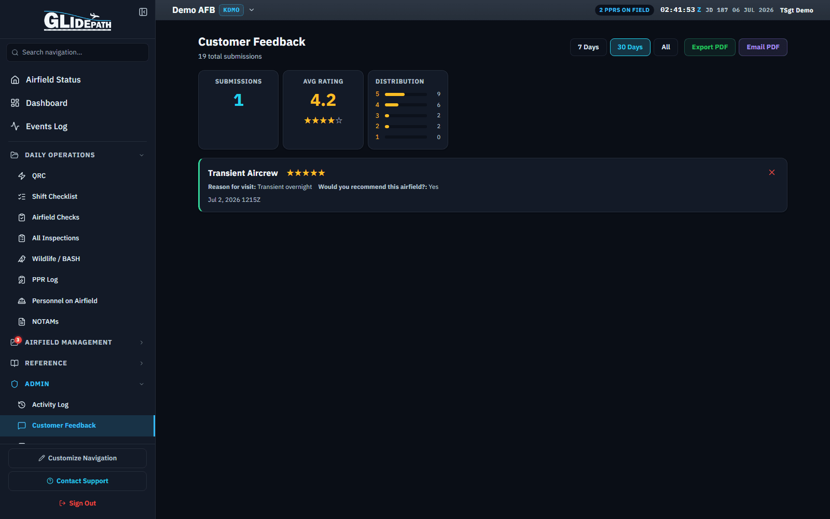Click the Search navigation input field

click(77, 52)
